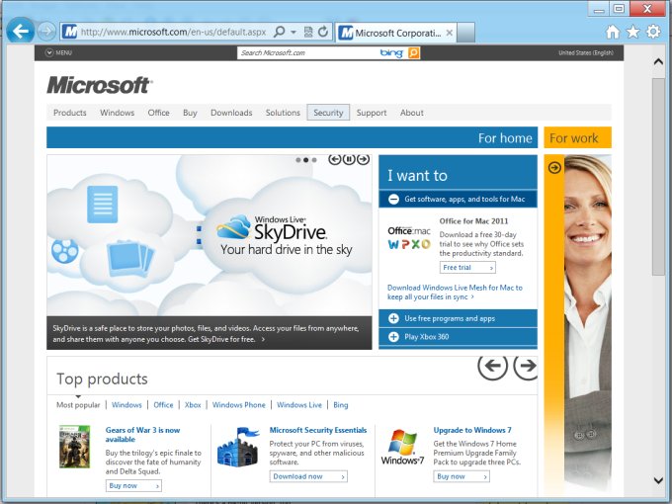This screenshot has height=504, width=672.
Task: Open Favorites with the star icon
Action: click(x=633, y=32)
